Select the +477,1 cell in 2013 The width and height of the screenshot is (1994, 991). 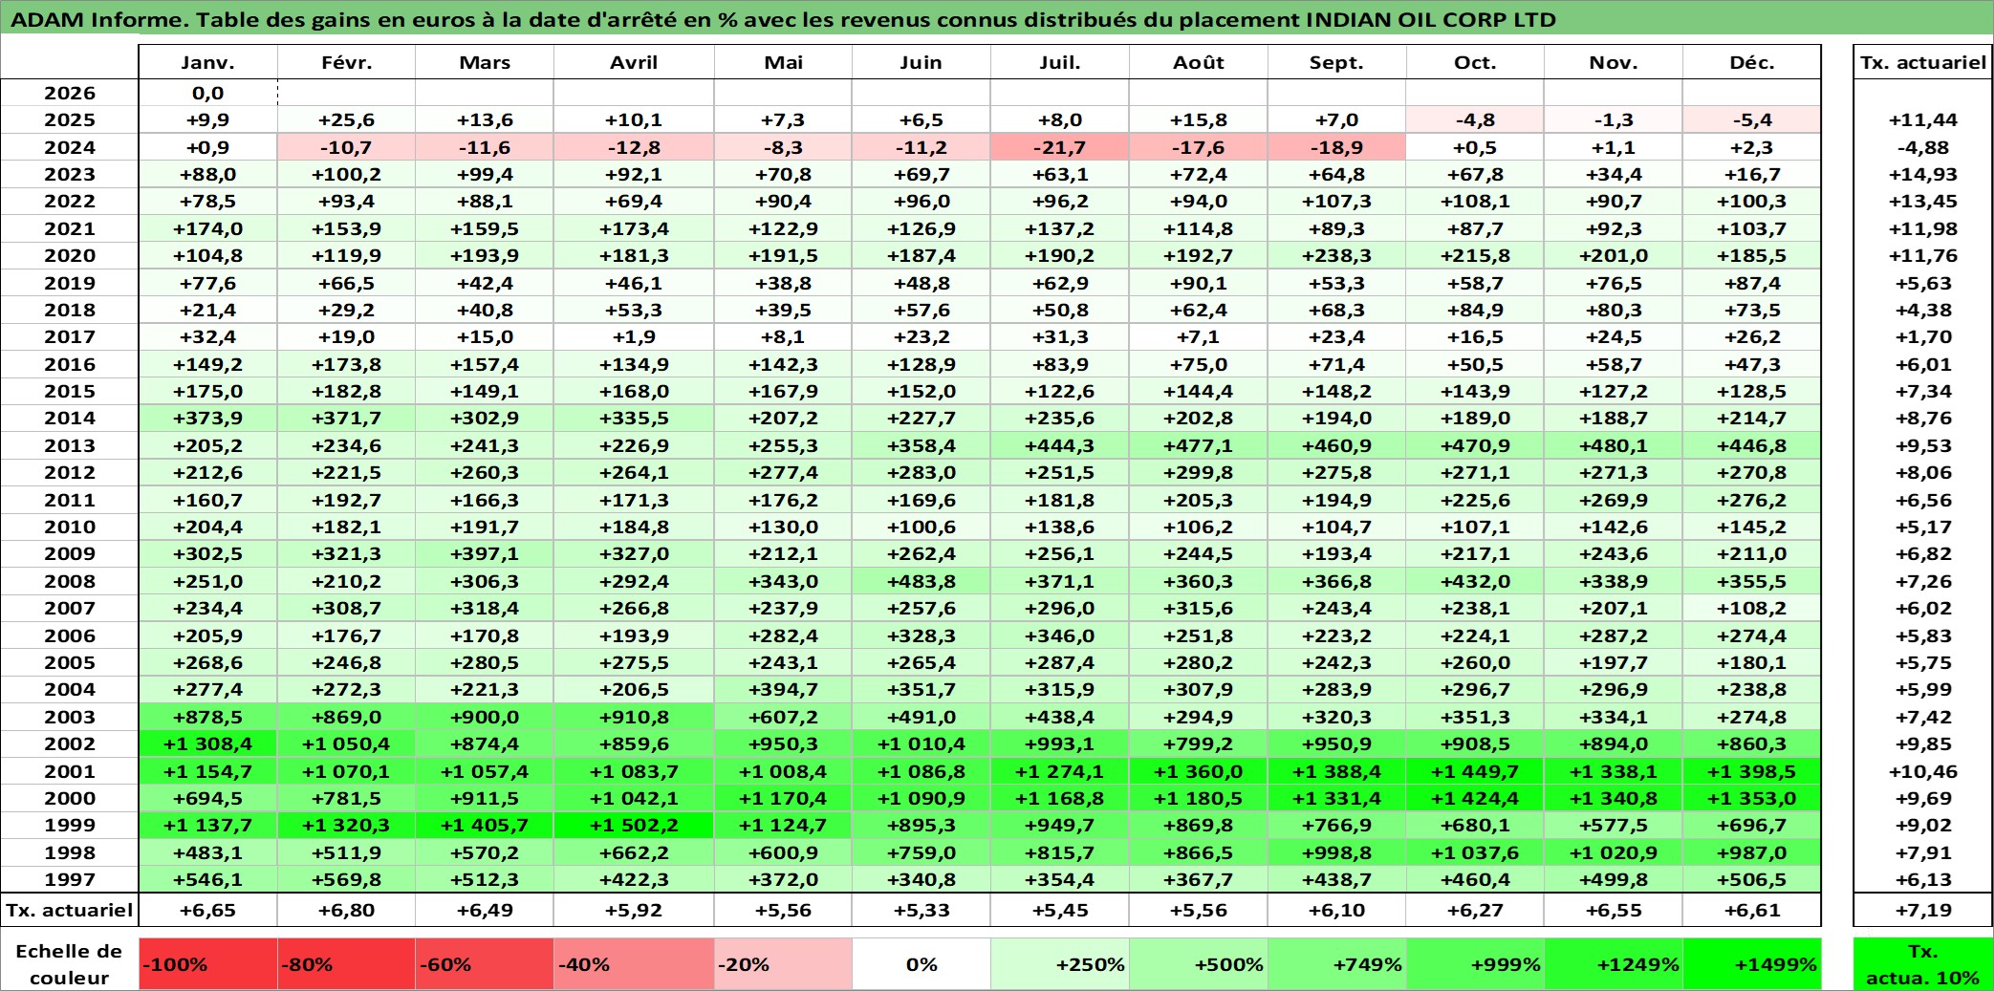point(1199,445)
